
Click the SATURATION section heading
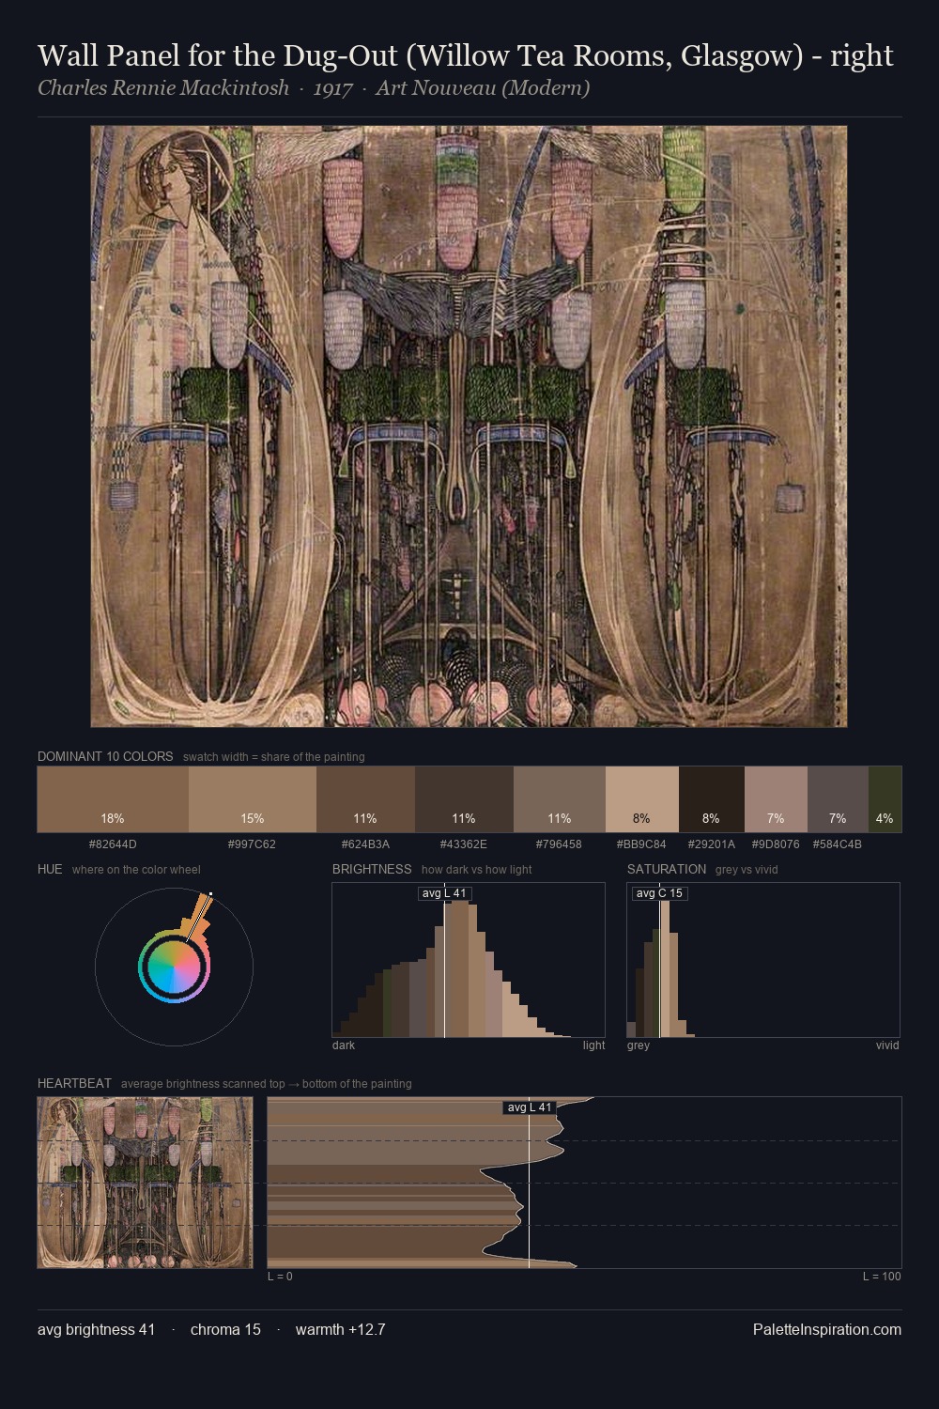tap(667, 869)
